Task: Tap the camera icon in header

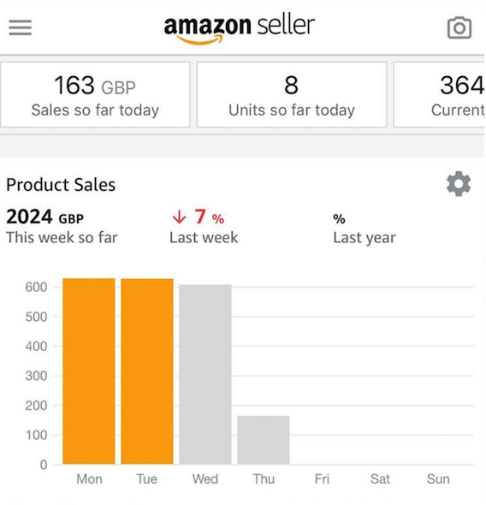Action: [x=459, y=27]
